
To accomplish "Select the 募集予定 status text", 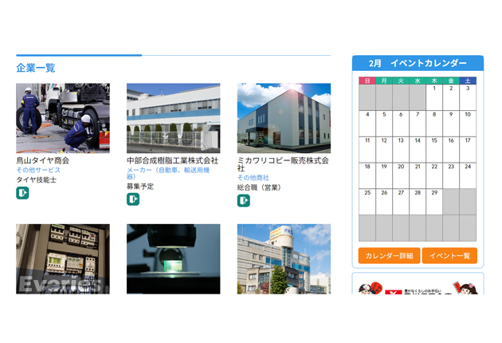I will click(140, 186).
